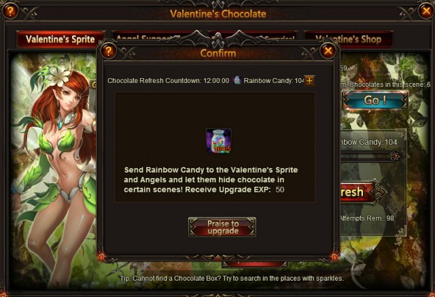Click the diamond ornament on progress bar end

pyautogui.click(x=396, y=157)
